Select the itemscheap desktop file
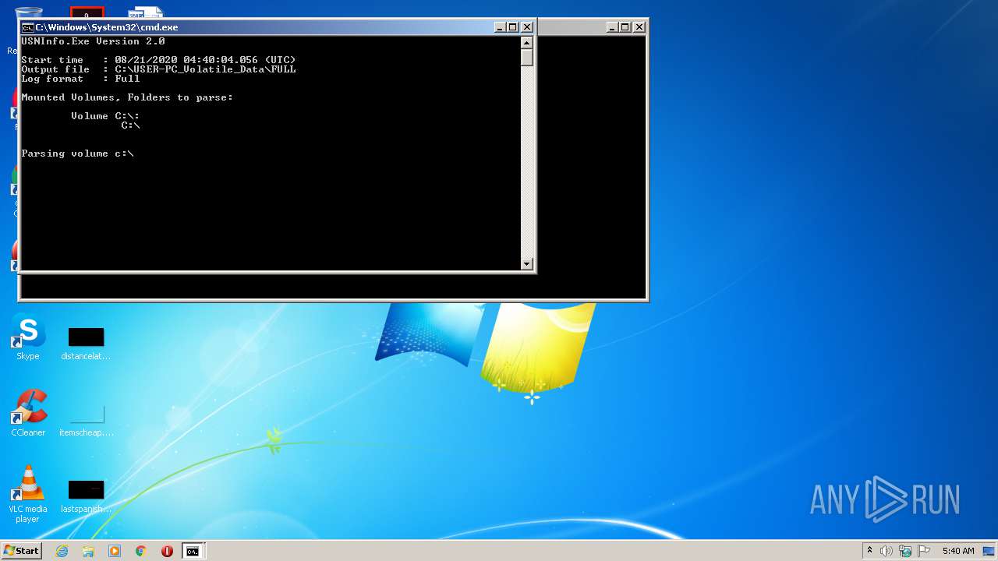 [x=86, y=420]
